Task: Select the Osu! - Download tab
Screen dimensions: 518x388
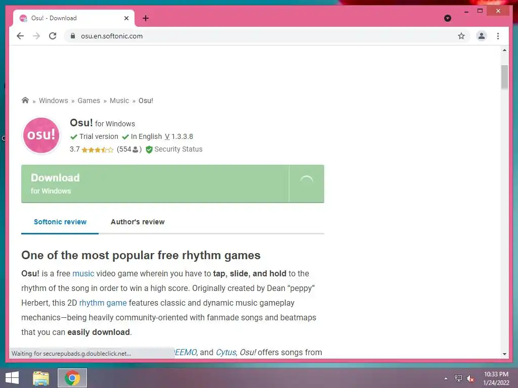Action: (74, 18)
